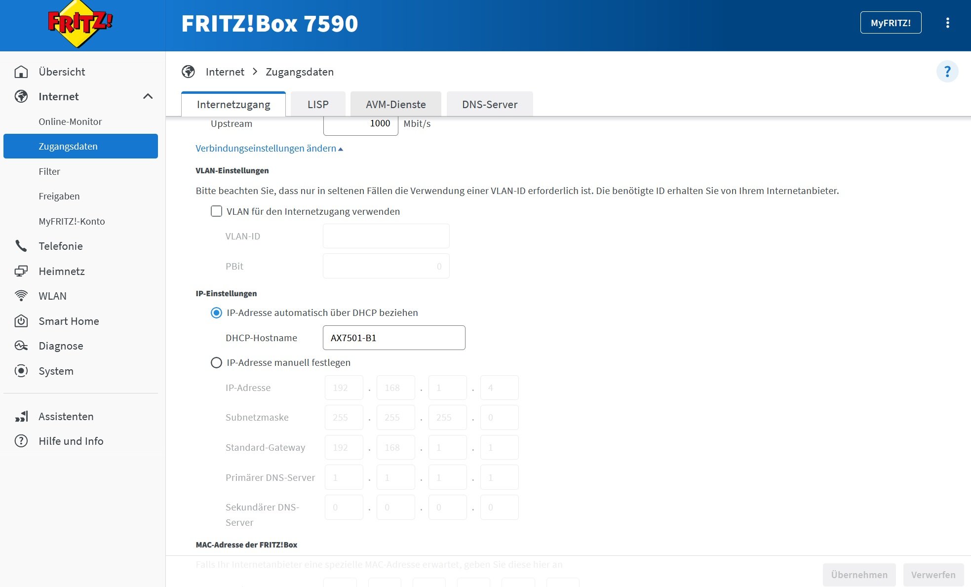
Task: Open the System menu in the sidebar
Action: [56, 371]
